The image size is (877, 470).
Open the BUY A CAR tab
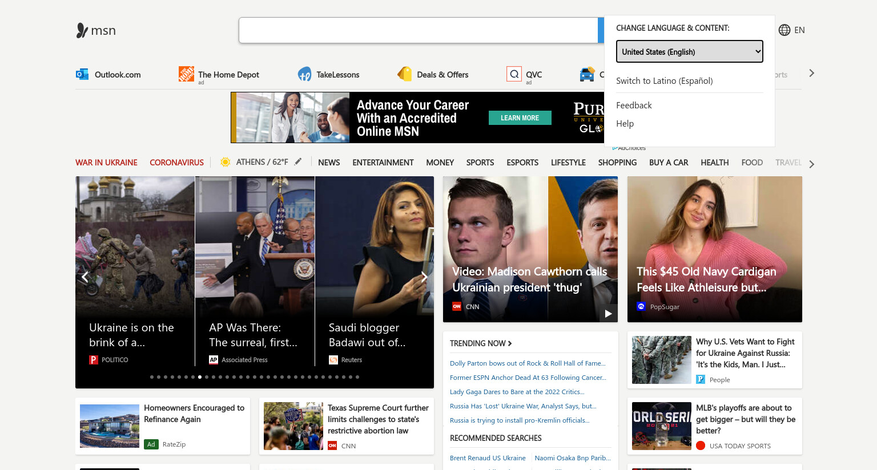(x=669, y=163)
